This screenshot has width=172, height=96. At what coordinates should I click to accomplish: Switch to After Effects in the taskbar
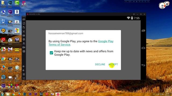30,94
